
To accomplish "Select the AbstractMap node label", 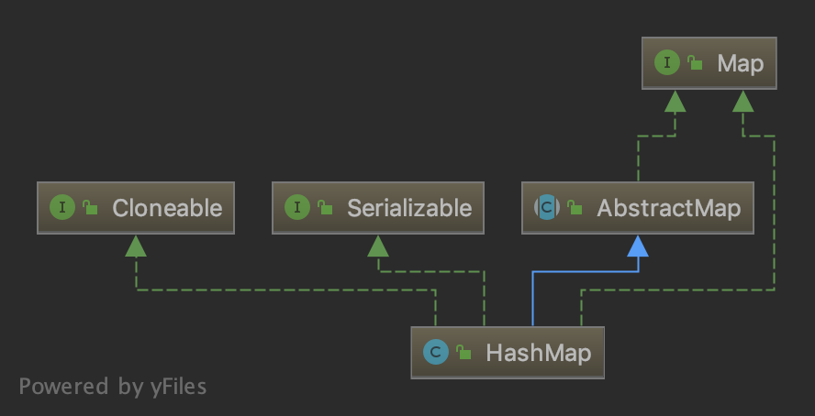I will (x=668, y=208).
